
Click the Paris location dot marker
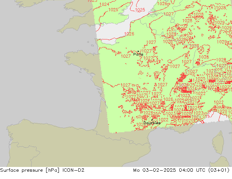[x=138, y=51]
